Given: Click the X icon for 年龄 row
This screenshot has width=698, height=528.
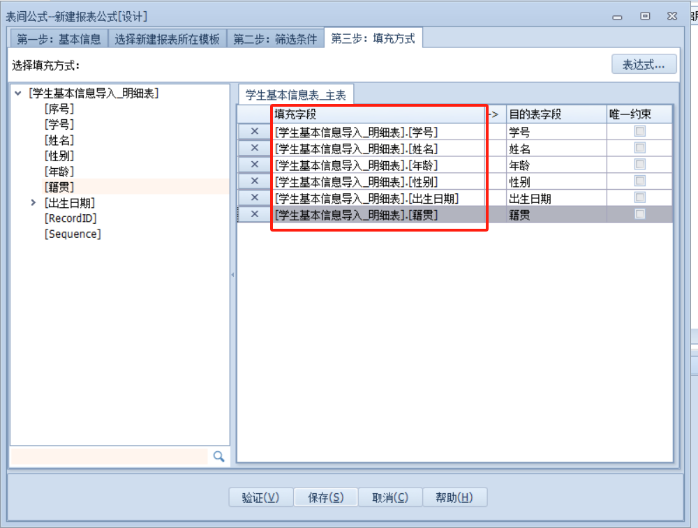Looking at the screenshot, I should 254,165.
